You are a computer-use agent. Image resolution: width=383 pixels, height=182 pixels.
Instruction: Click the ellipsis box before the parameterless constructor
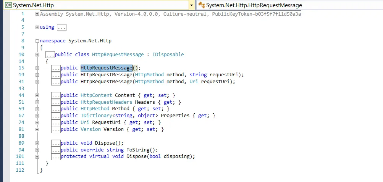[x=56, y=68]
